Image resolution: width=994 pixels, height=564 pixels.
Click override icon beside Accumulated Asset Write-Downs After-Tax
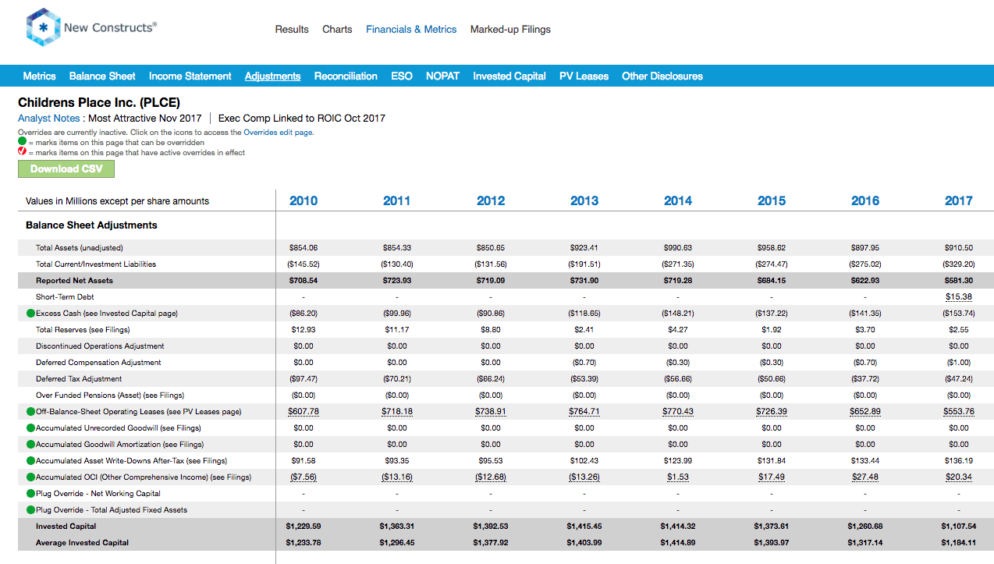[x=30, y=461]
